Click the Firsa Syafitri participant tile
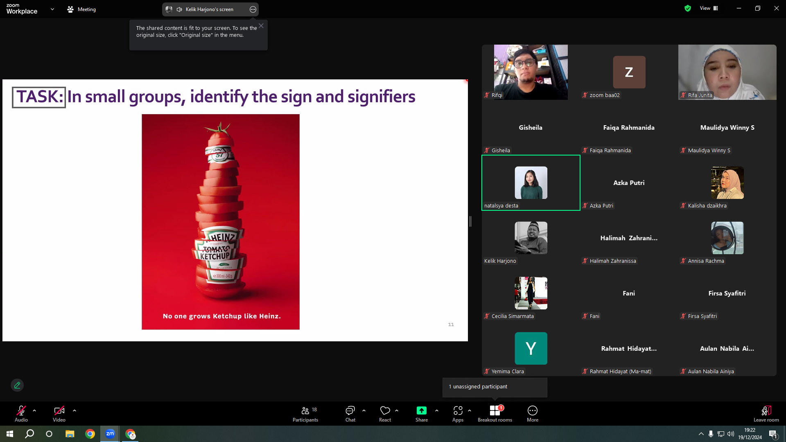The height and width of the screenshot is (442, 786). 727,293
